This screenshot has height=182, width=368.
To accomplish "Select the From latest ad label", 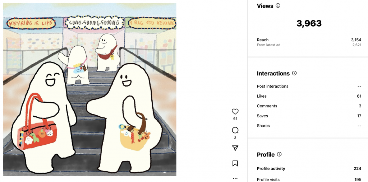I will pos(268,45).
